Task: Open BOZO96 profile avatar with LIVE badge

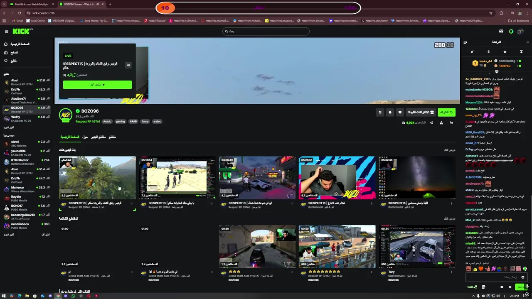Action: pyautogui.click(x=66, y=115)
